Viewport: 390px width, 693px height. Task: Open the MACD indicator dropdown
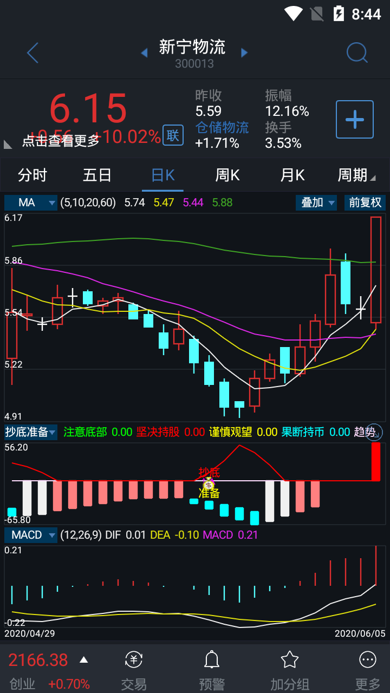30,535
